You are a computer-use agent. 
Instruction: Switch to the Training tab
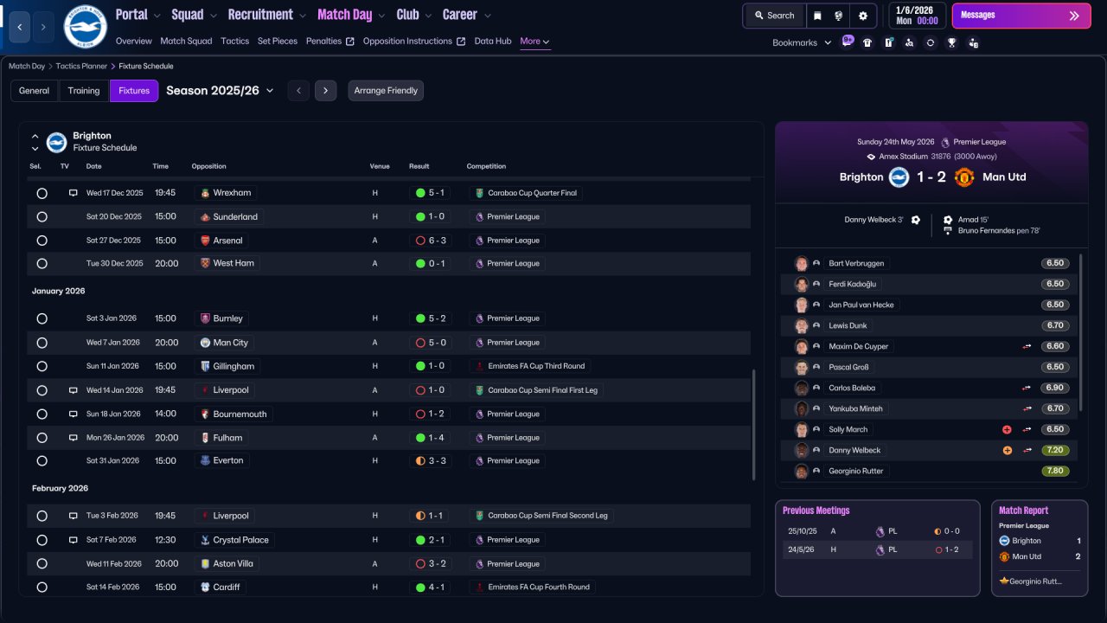84,91
